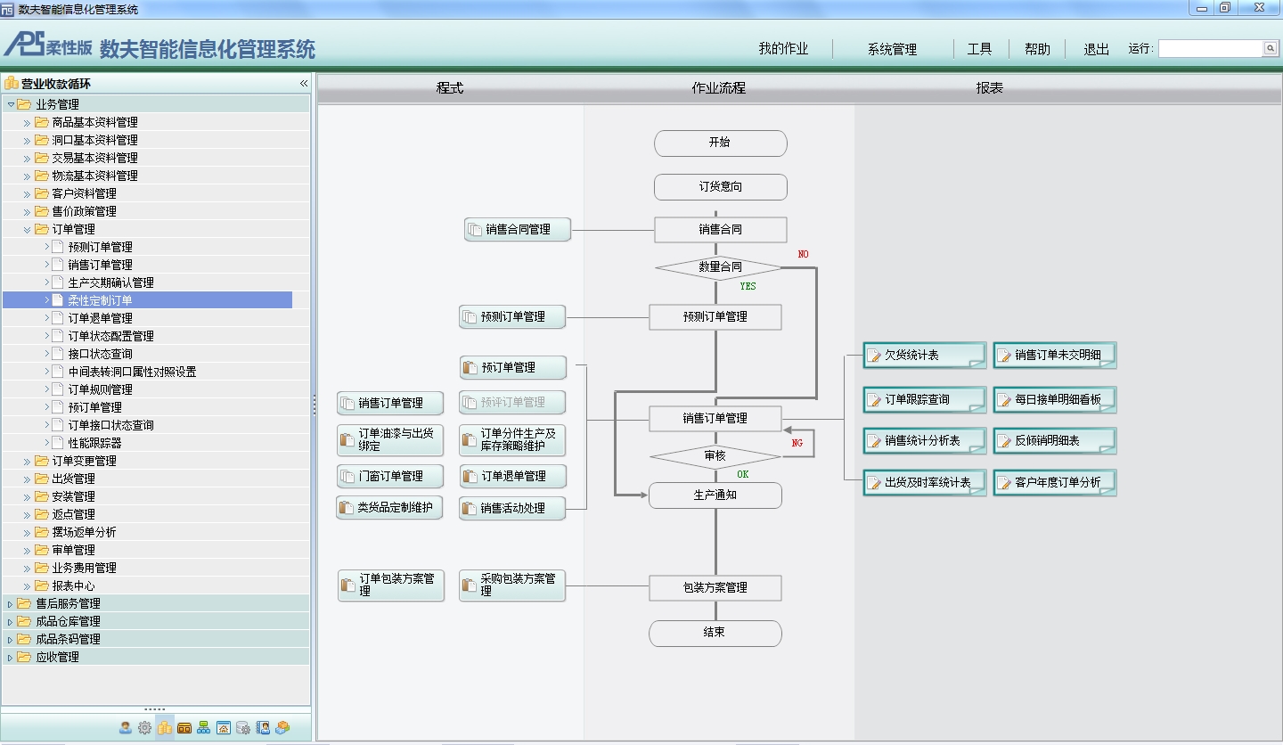The height and width of the screenshot is (745, 1283).
Task: Open the database settings icon
Action: coord(243,727)
